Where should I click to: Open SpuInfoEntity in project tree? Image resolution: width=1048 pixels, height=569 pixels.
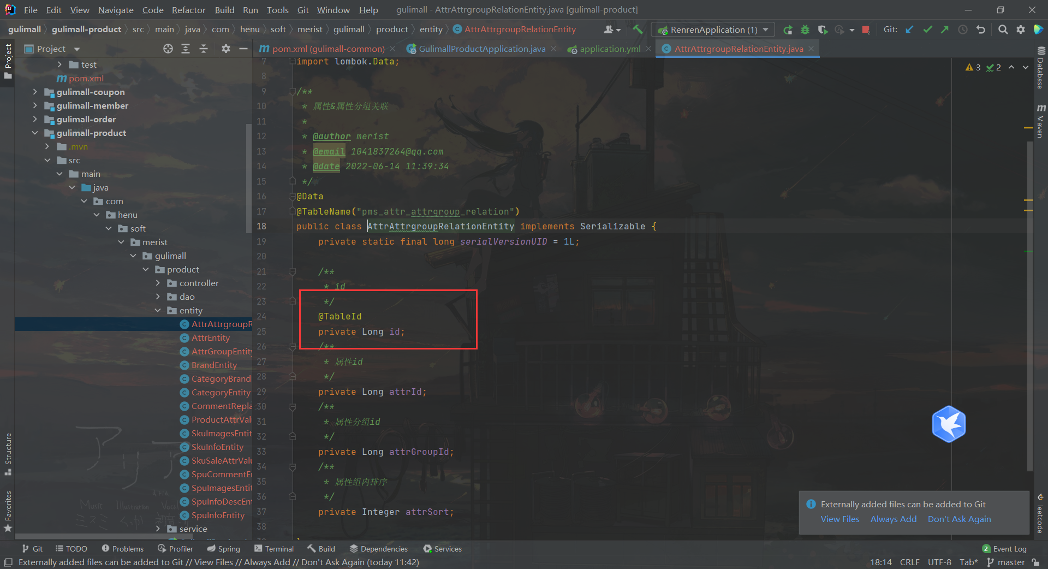tap(218, 515)
